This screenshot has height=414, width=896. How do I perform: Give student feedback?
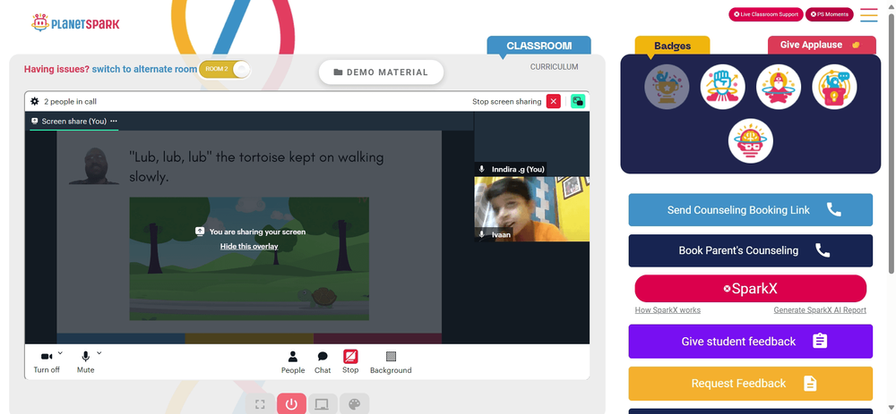[750, 342]
